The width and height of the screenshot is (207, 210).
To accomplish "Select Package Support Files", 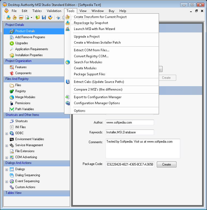I will (112, 74).
